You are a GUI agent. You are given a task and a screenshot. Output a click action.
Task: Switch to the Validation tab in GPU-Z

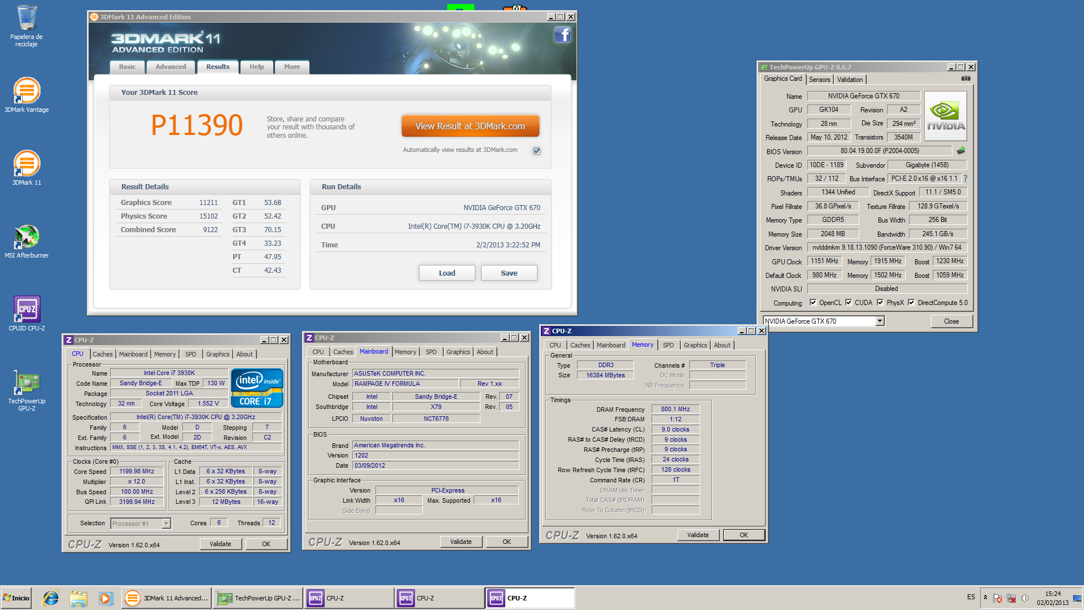point(850,80)
